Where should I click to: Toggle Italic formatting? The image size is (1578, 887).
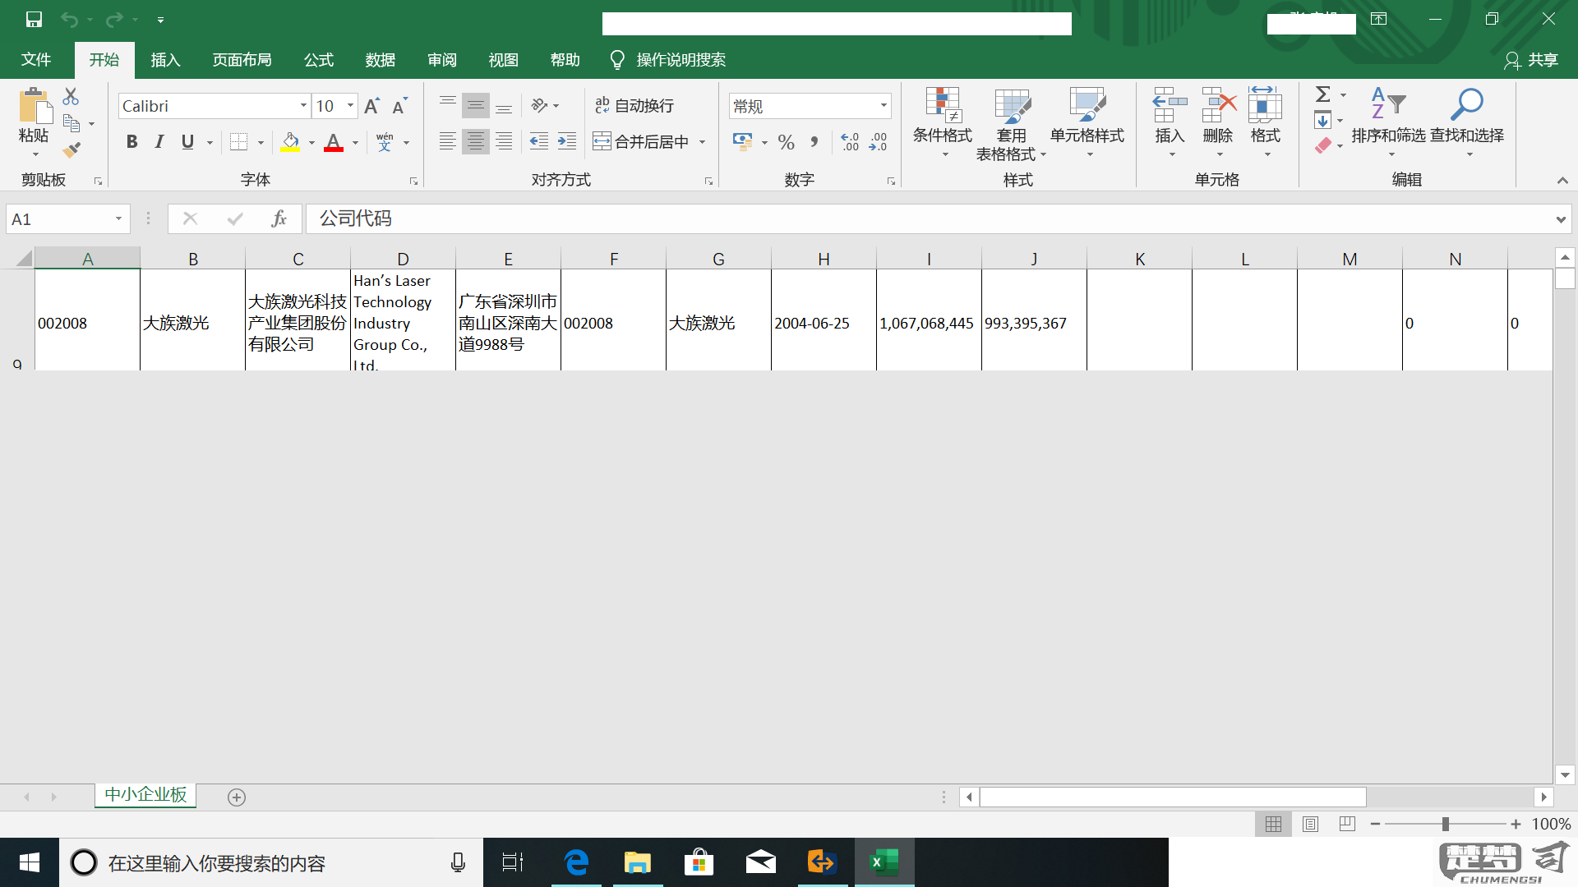point(159,142)
